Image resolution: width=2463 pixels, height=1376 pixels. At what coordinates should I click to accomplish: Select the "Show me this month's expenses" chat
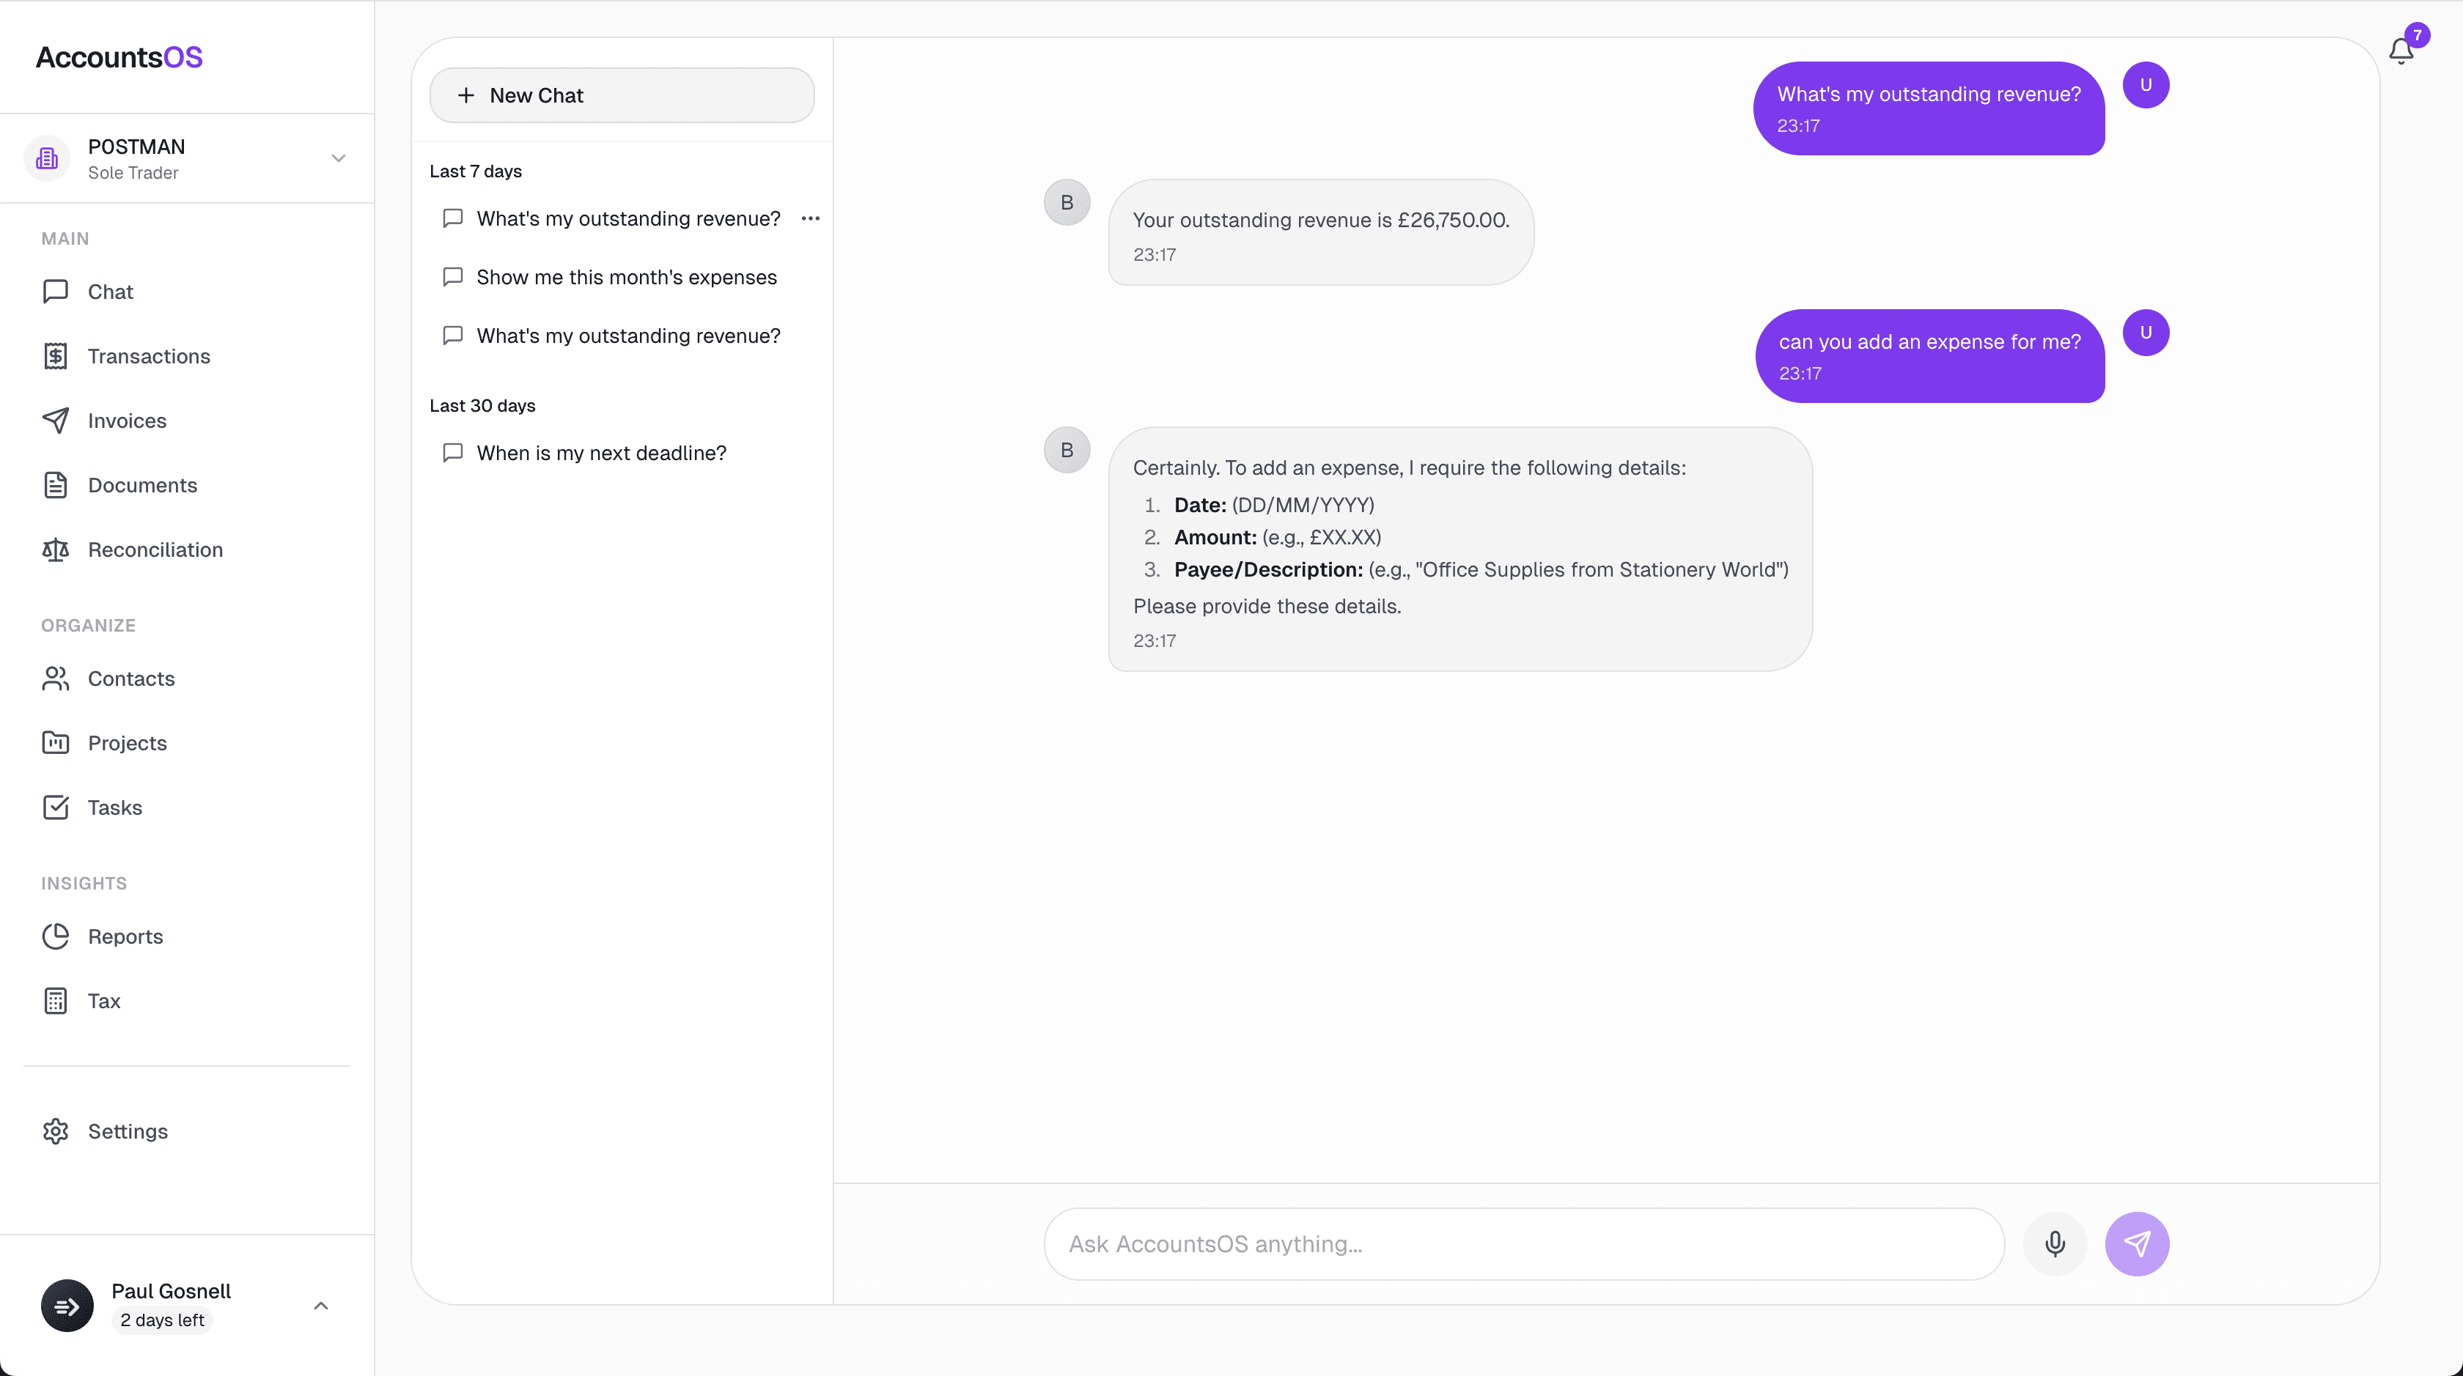point(626,277)
